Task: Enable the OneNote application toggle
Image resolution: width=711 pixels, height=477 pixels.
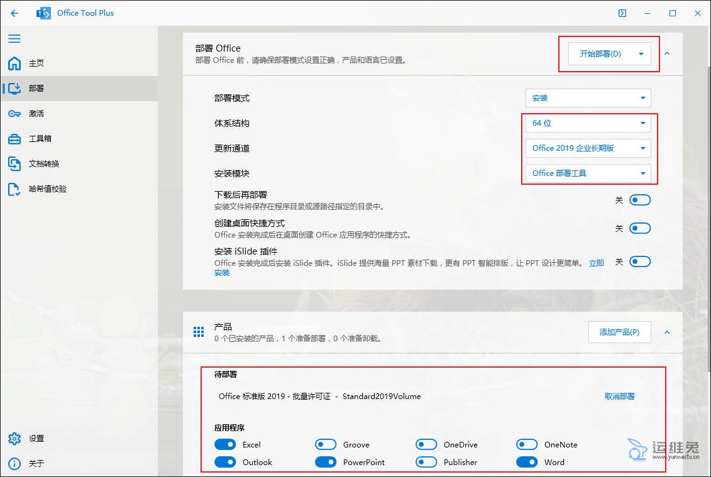Action: (x=527, y=445)
